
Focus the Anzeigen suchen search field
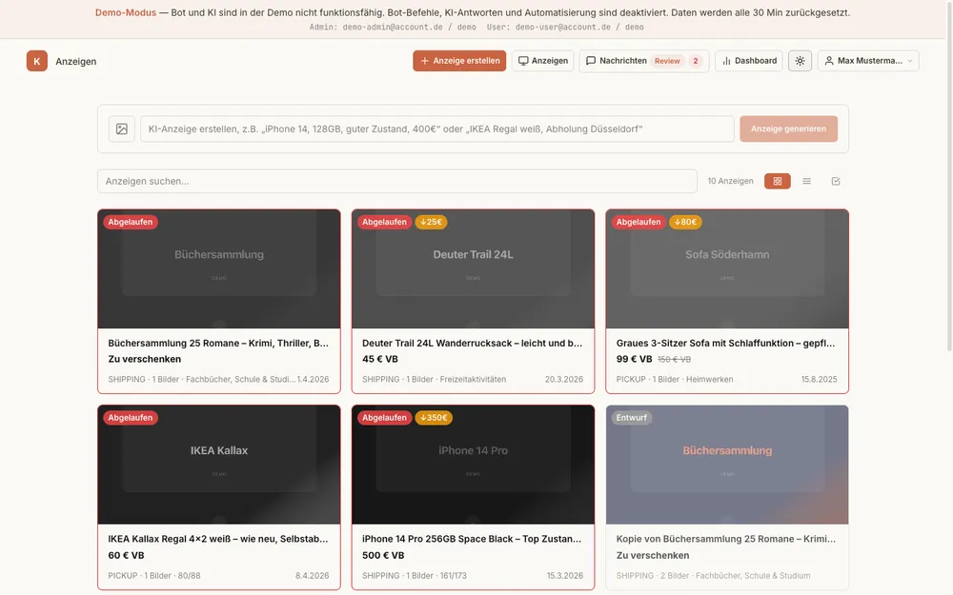pos(396,181)
